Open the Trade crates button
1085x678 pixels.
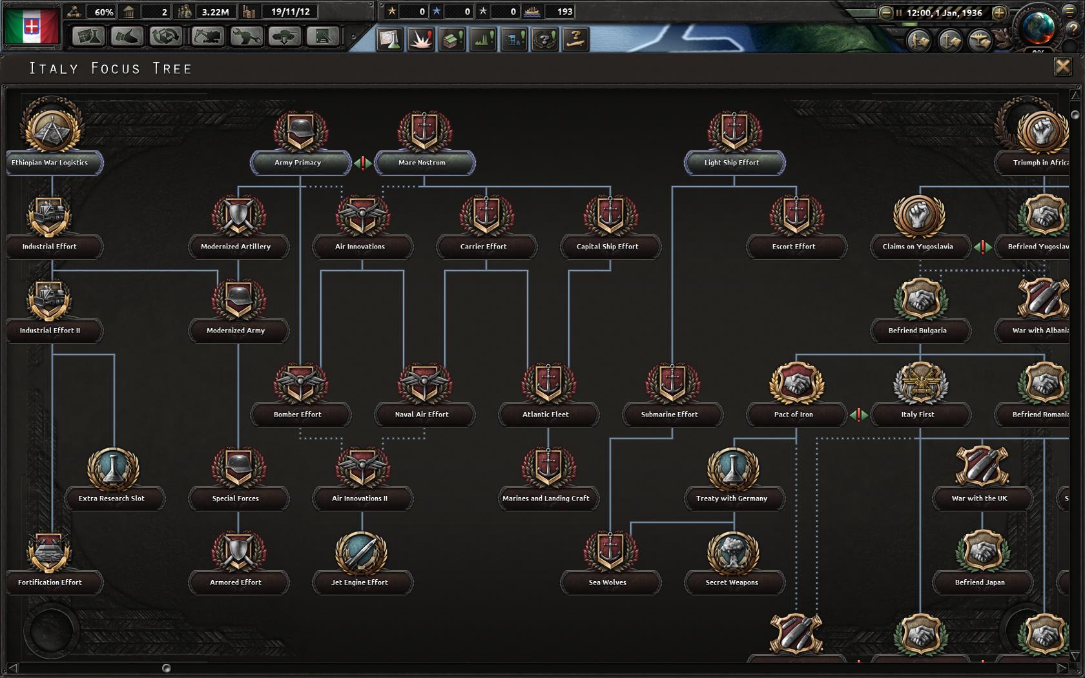pyautogui.click(x=166, y=36)
